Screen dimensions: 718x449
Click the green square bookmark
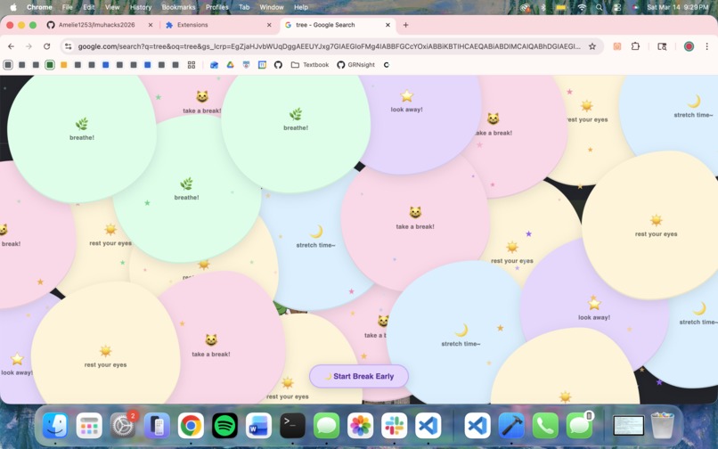click(x=50, y=65)
